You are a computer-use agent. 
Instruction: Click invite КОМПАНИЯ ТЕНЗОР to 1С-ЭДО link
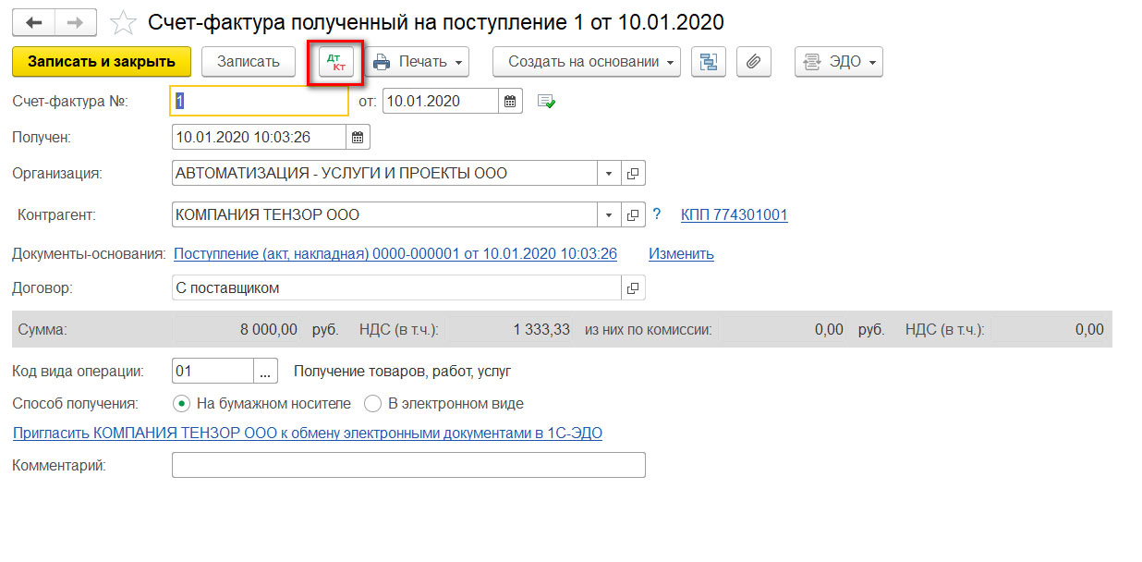pyautogui.click(x=308, y=433)
